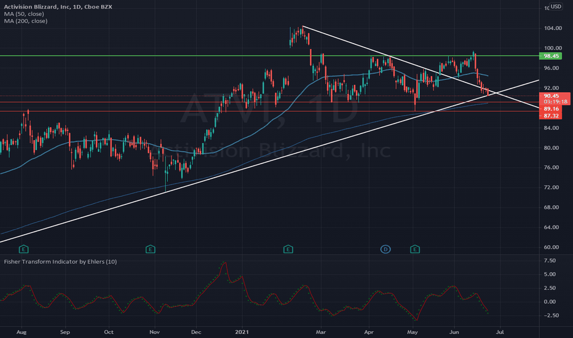
Task: Click the Mar label on time axis
Action: coord(321,332)
